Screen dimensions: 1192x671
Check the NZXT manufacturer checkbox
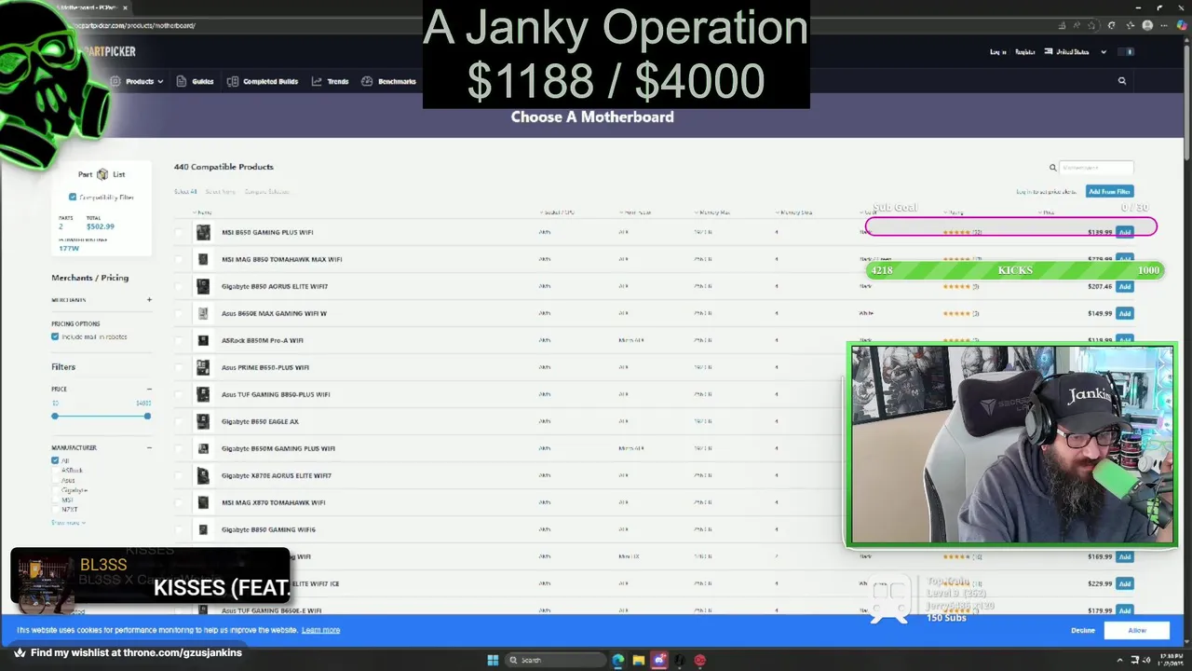coord(55,510)
